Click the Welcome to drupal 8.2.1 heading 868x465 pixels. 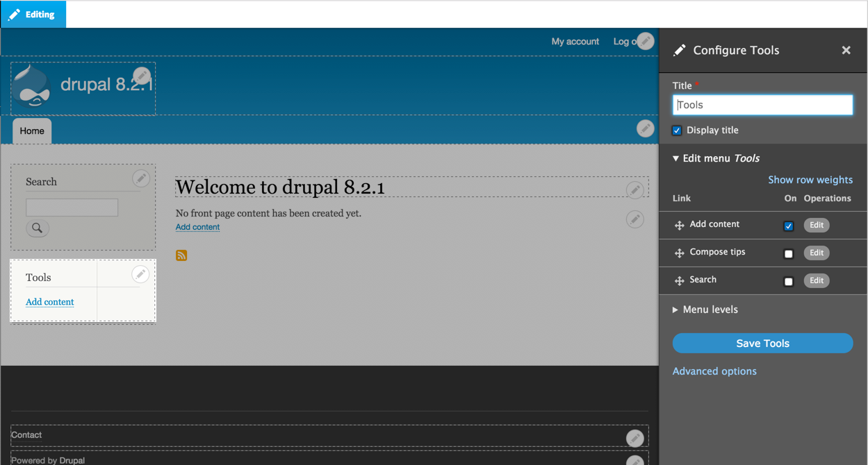(280, 187)
